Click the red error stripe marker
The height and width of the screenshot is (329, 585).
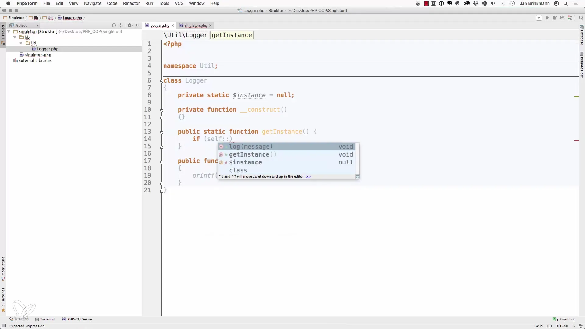pos(576,140)
